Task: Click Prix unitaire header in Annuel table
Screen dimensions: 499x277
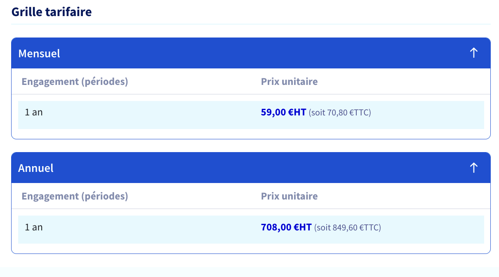Action: pos(290,196)
